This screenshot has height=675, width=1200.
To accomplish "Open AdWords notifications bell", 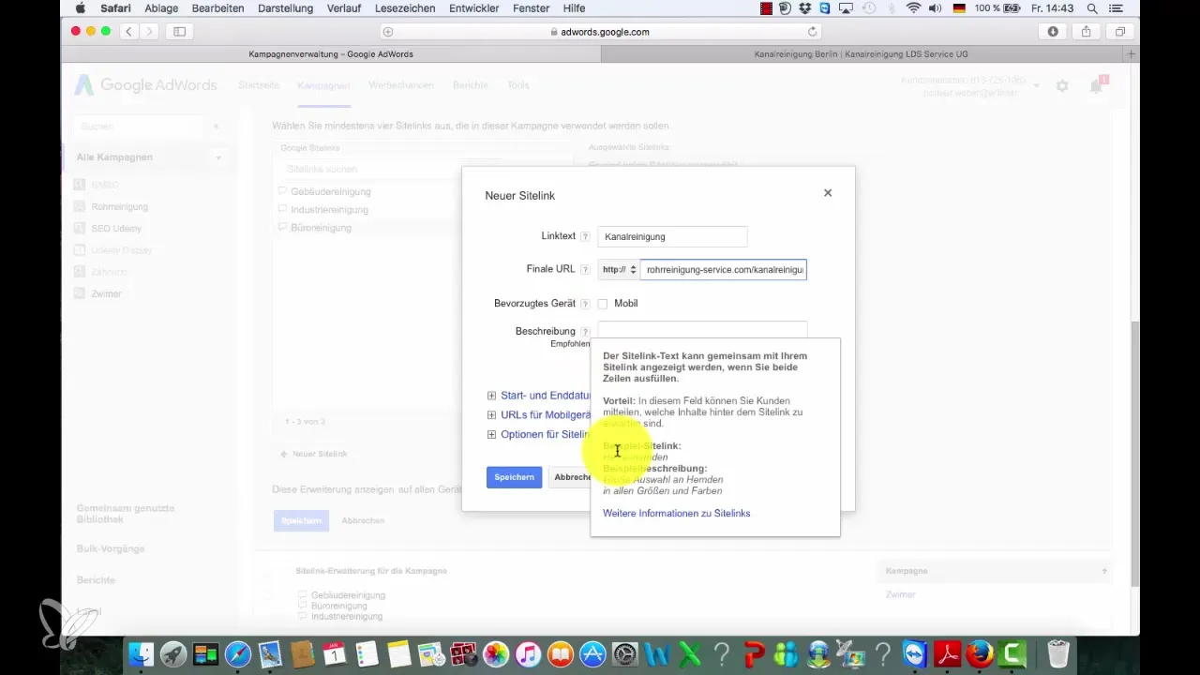I will [1096, 85].
